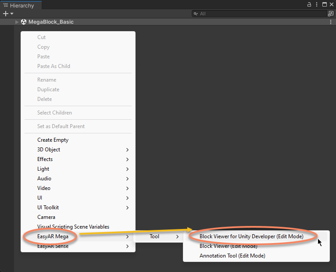This screenshot has height=272, width=336.
Task: Open the Effects submenu
Action: (x=78, y=159)
